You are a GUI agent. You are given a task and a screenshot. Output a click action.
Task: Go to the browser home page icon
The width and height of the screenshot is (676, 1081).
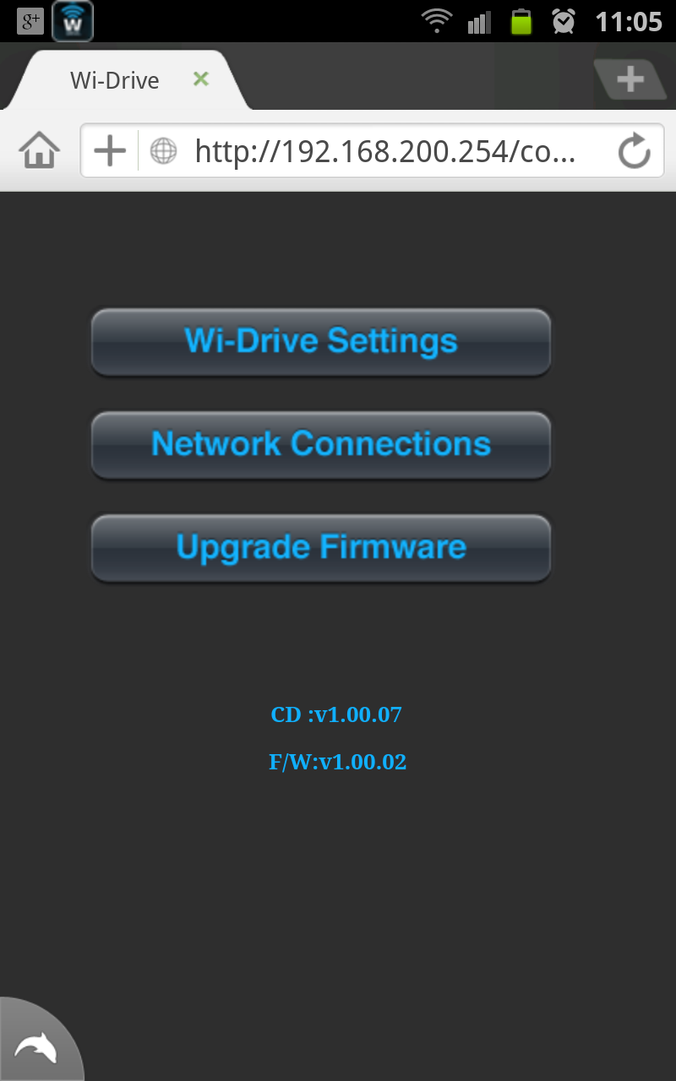click(40, 151)
